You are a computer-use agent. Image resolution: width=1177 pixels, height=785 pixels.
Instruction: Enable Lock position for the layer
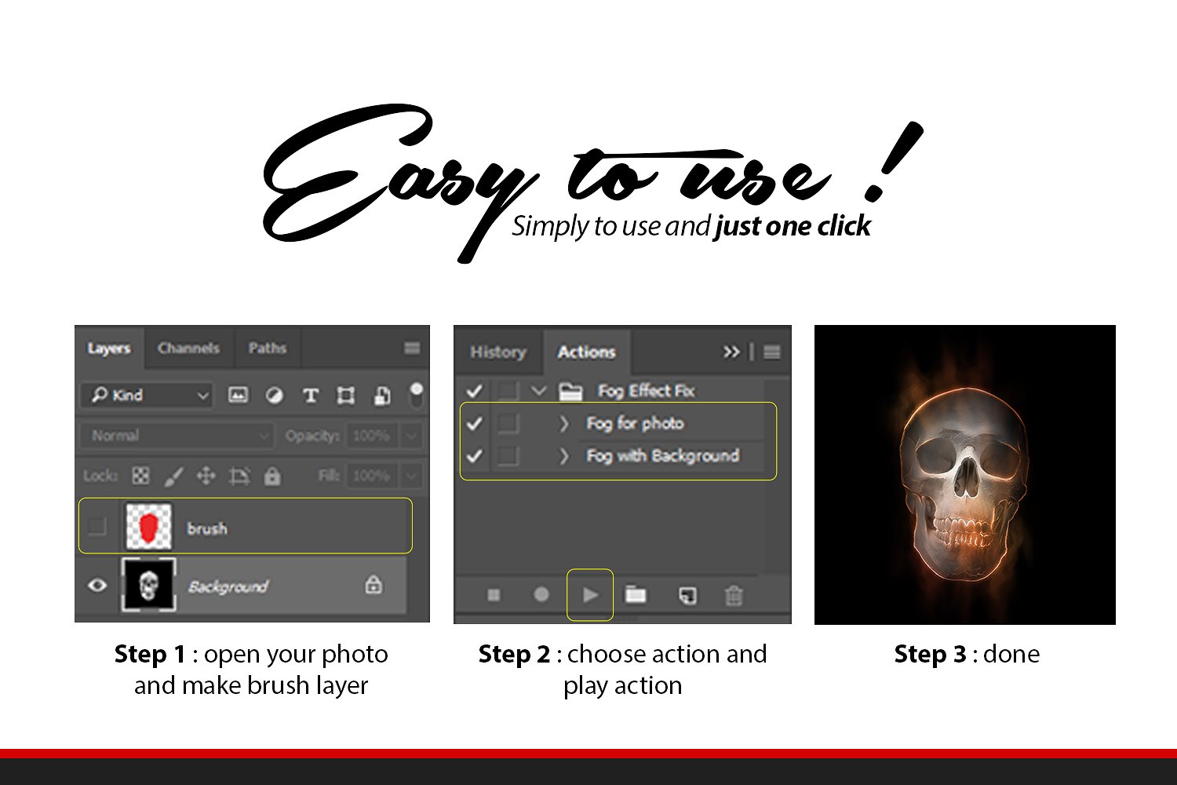point(205,476)
